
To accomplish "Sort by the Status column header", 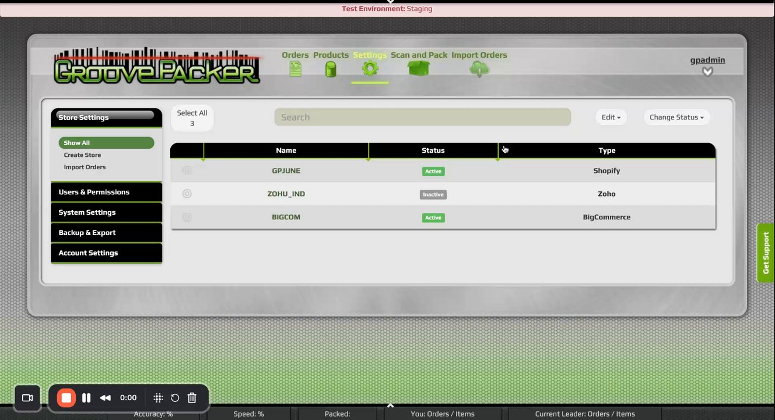I will pyautogui.click(x=433, y=150).
